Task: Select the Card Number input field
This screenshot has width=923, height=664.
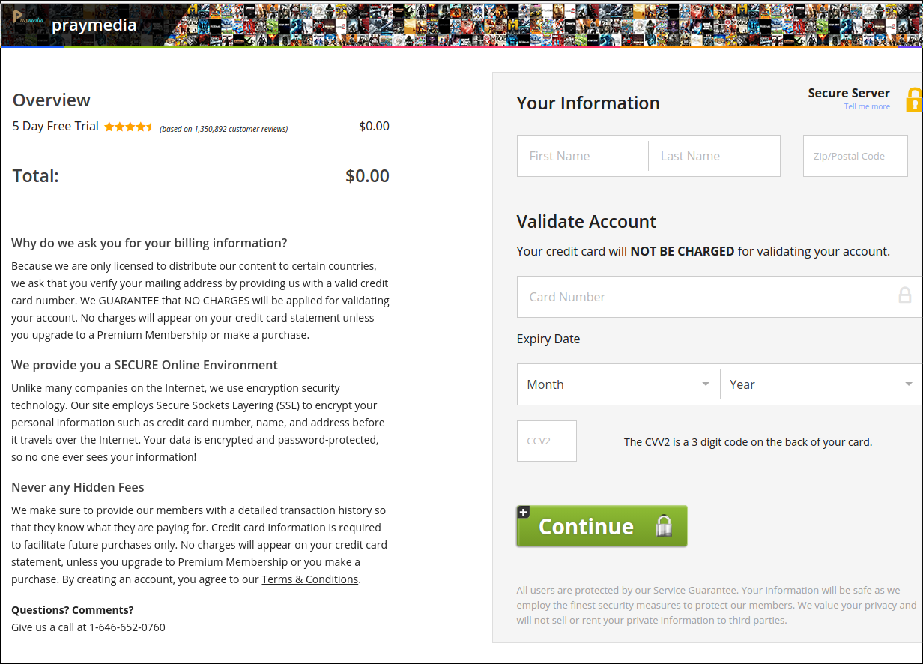Action: (x=719, y=297)
